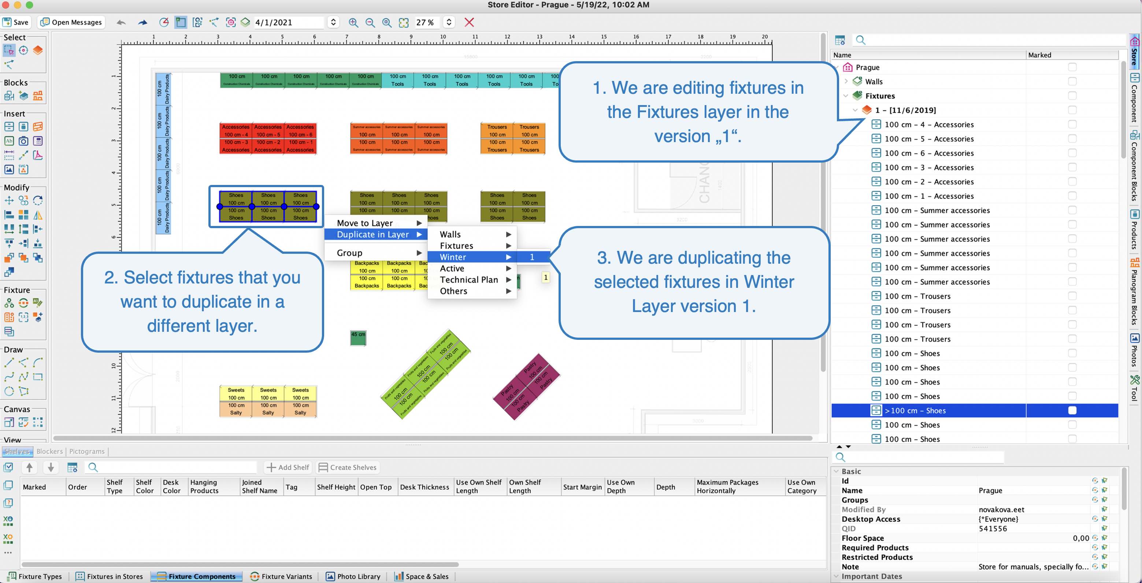Open Group submenu in context menu

tap(376, 253)
